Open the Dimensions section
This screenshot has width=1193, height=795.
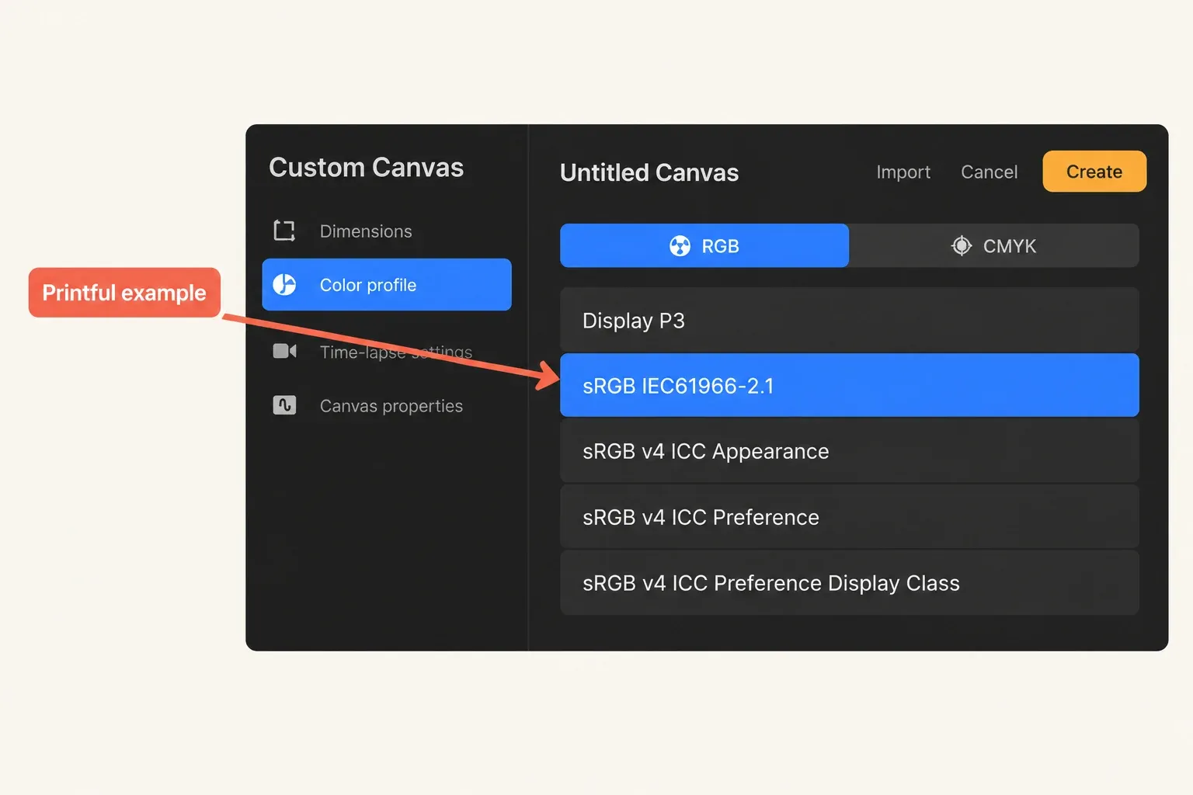pos(387,231)
